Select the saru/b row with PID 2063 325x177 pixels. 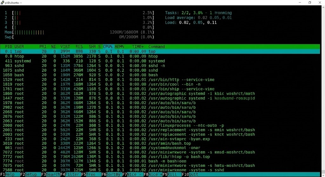[160, 121]
